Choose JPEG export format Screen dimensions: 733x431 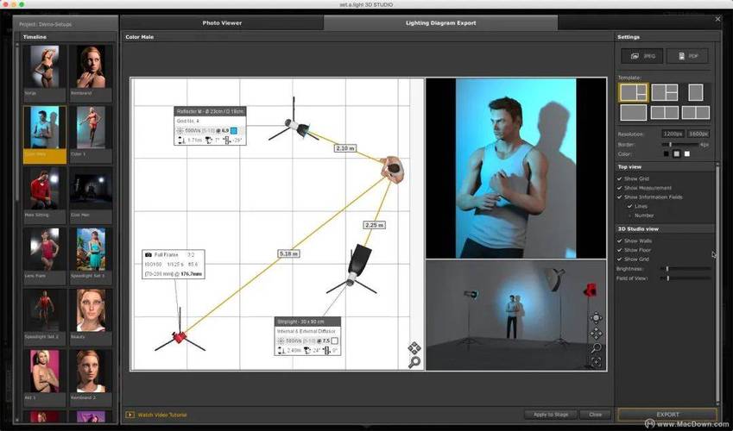pyautogui.click(x=641, y=56)
